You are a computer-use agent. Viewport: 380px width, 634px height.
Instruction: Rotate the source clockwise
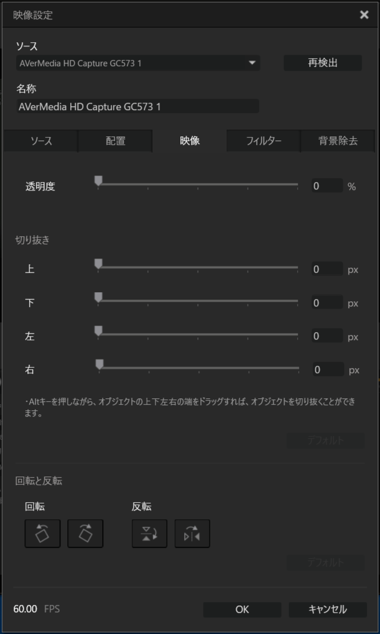[85, 534]
